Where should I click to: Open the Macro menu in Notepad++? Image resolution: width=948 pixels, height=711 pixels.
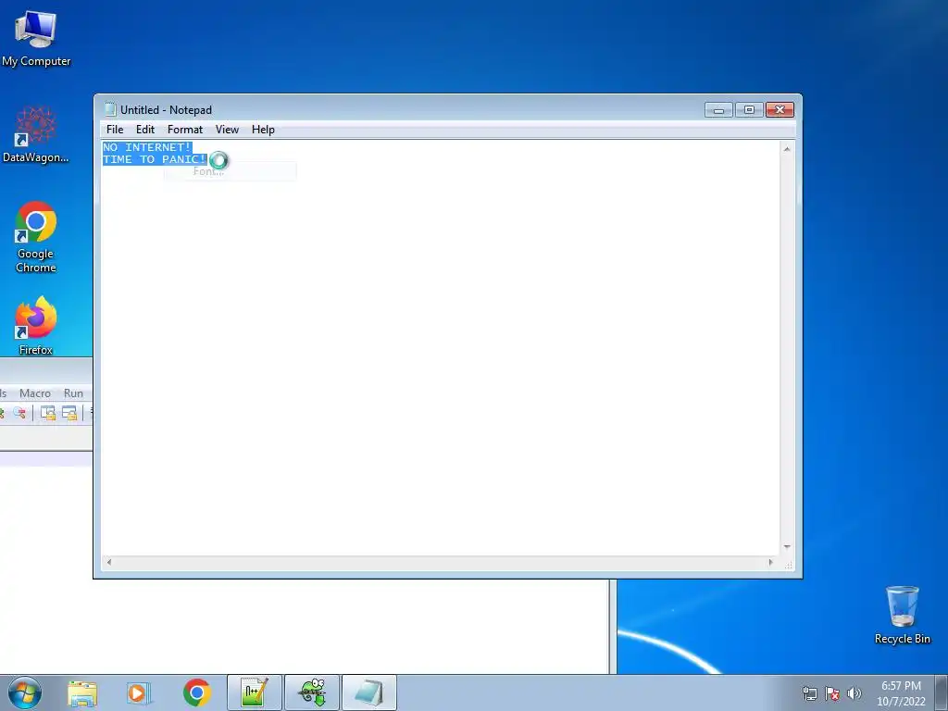[35, 393]
